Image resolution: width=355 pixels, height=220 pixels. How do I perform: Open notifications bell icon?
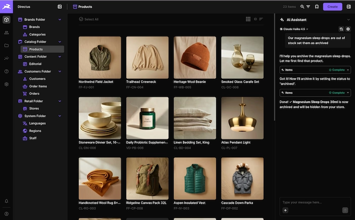[7, 201]
